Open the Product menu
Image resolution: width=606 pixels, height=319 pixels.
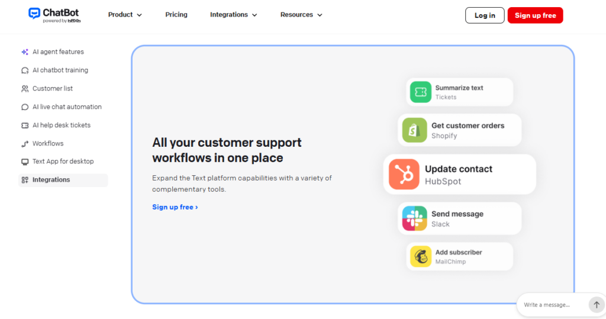(125, 15)
